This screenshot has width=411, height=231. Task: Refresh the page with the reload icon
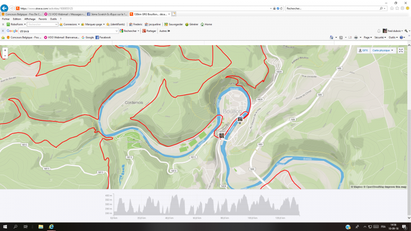281,8
